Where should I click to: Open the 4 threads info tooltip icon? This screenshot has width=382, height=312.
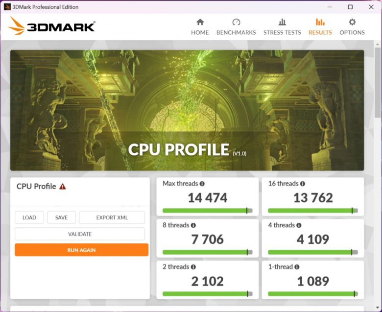click(299, 225)
